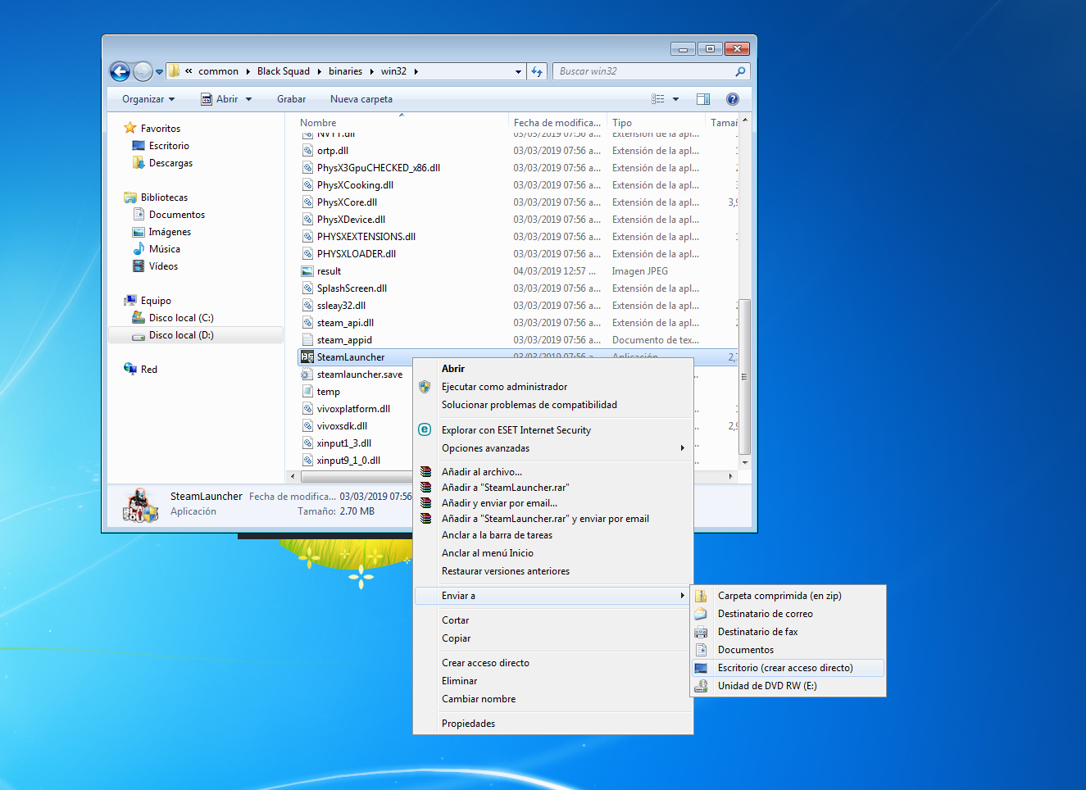Select Escritorio under Favoritos

pos(169,146)
